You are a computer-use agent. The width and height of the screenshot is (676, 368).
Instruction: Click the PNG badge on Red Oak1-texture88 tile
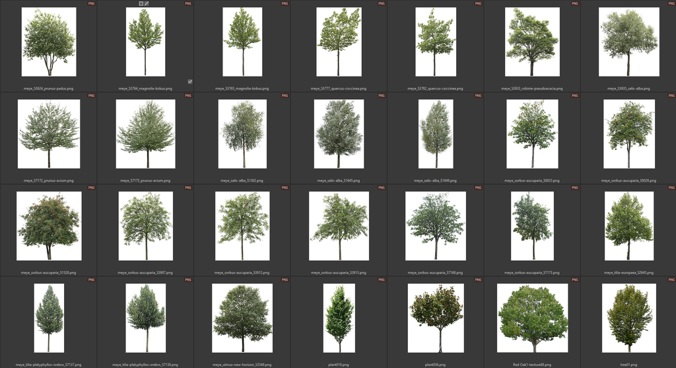coord(574,280)
